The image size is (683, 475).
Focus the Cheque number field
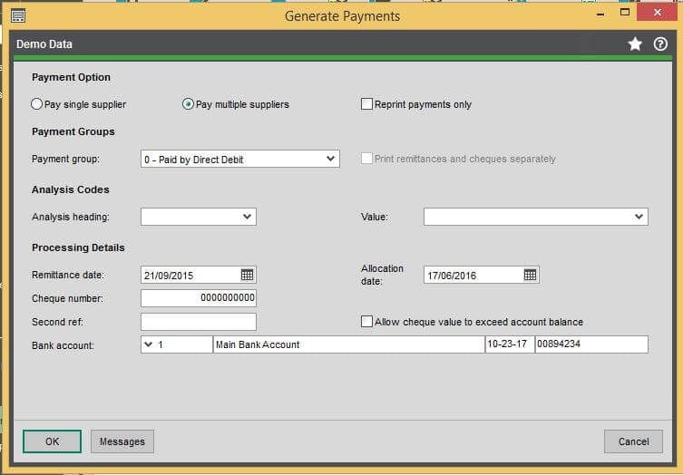[x=199, y=298]
